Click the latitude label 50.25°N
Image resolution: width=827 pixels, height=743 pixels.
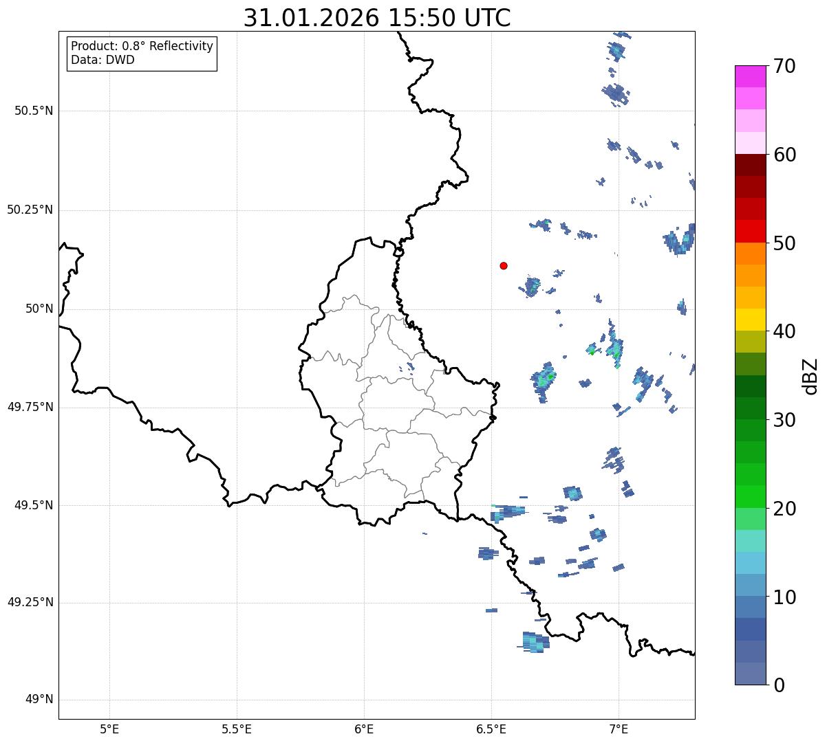point(30,210)
